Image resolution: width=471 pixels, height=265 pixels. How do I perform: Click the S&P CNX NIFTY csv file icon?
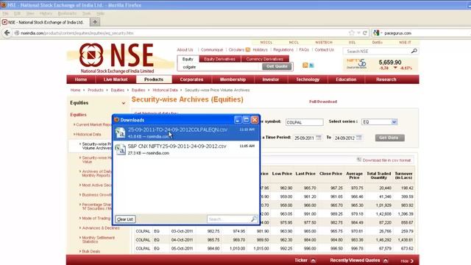pyautogui.click(x=121, y=149)
